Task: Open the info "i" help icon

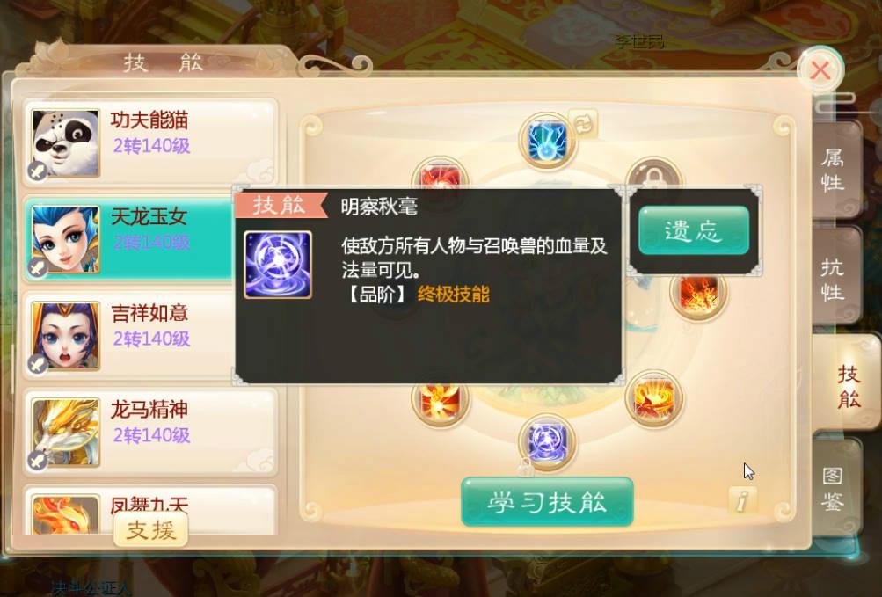Action: [x=742, y=499]
